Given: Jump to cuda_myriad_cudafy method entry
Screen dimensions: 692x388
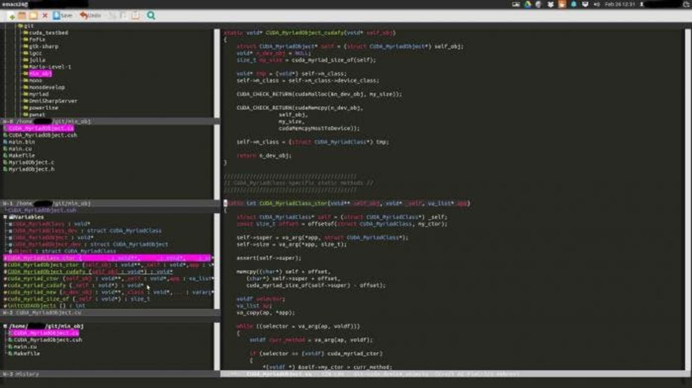Looking at the screenshot, I should (74, 286).
